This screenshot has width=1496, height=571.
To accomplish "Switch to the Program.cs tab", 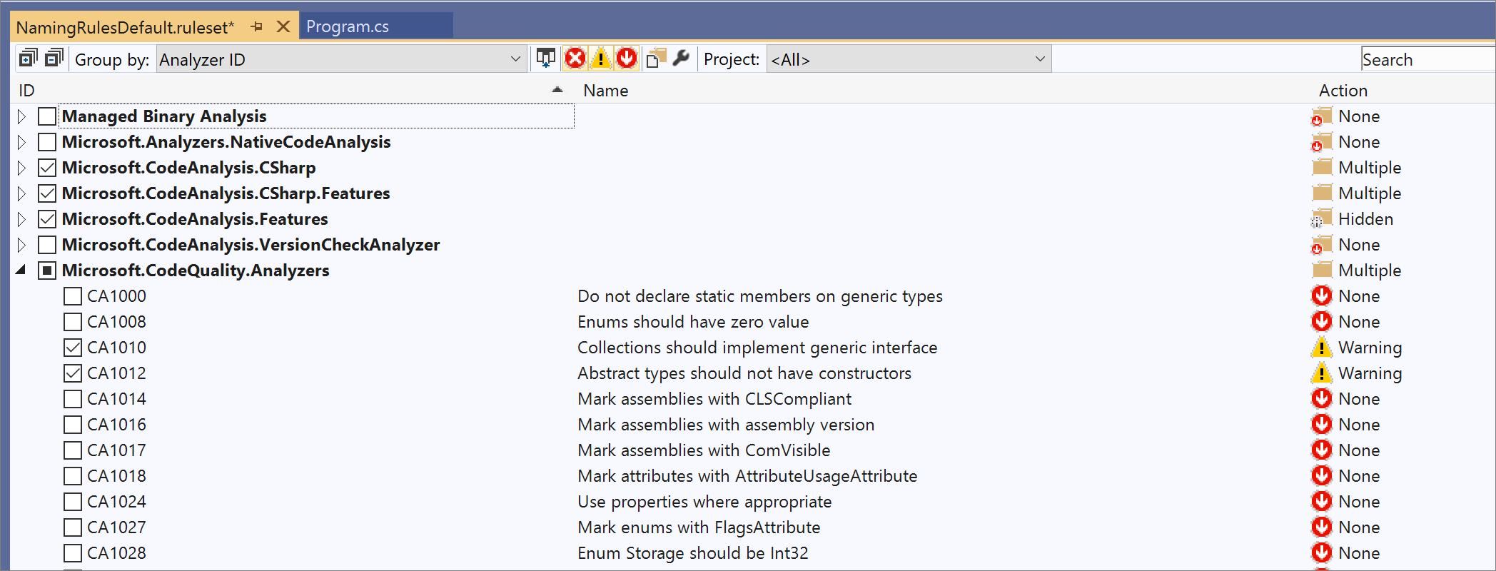I will (x=376, y=26).
